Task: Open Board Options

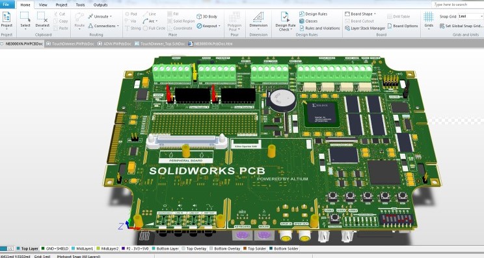Action: pyautogui.click(x=403, y=26)
